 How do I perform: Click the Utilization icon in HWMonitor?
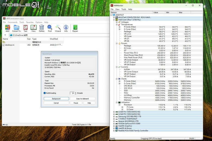coord(119,102)
